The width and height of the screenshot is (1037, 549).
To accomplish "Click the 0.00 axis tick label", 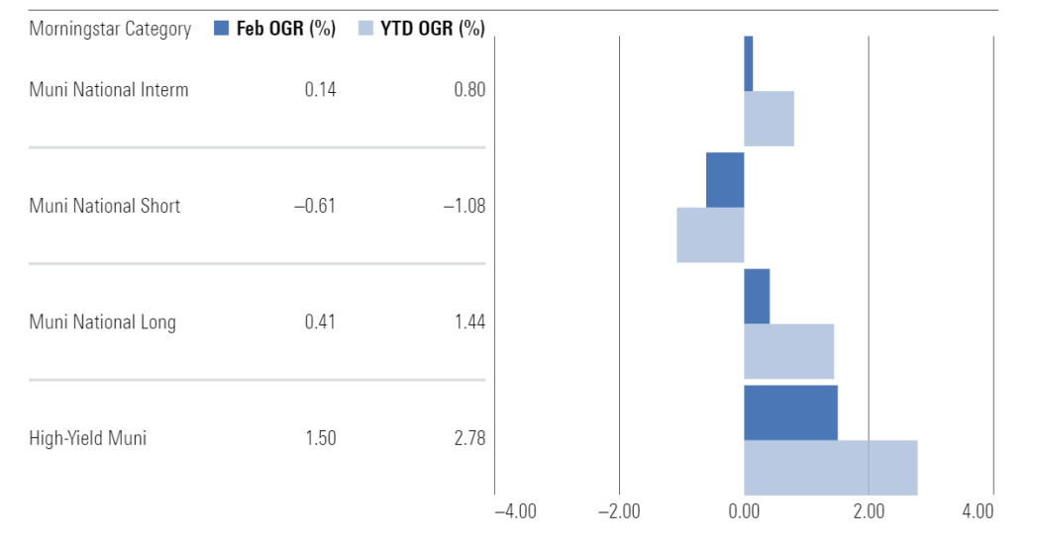I will pos(744,511).
